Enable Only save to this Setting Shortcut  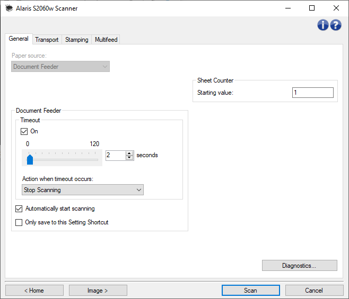(x=19, y=222)
